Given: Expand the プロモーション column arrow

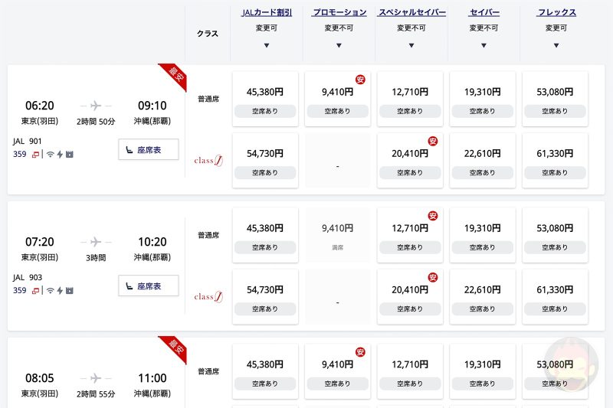Looking at the screenshot, I should [x=338, y=45].
